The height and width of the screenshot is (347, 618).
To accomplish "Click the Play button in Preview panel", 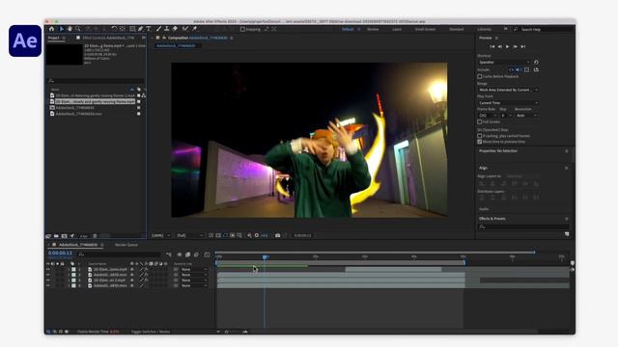I will 507,47.
